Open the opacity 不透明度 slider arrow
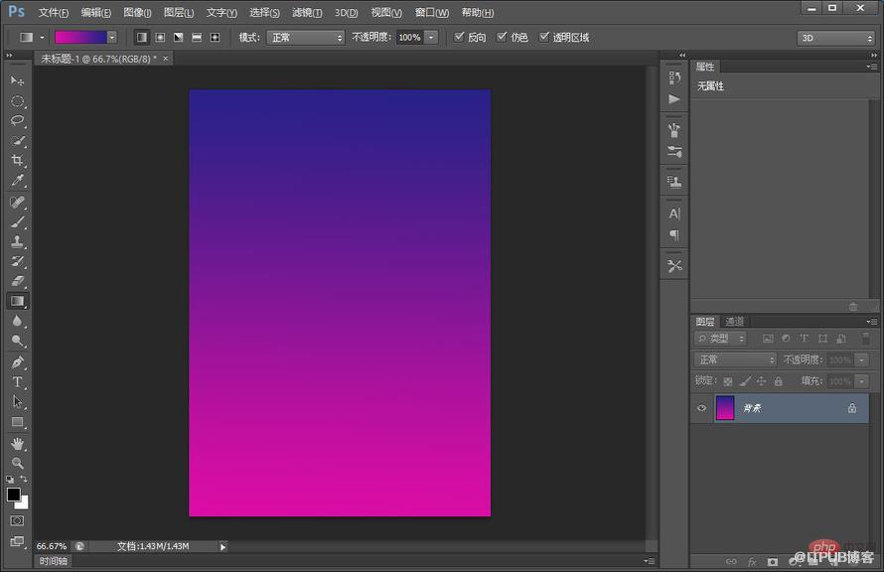The width and height of the screenshot is (884, 572). [431, 37]
